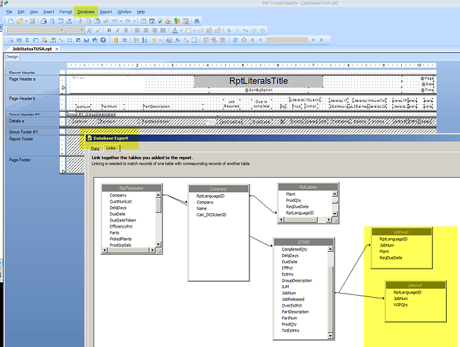Go to the previous page

point(260,40)
